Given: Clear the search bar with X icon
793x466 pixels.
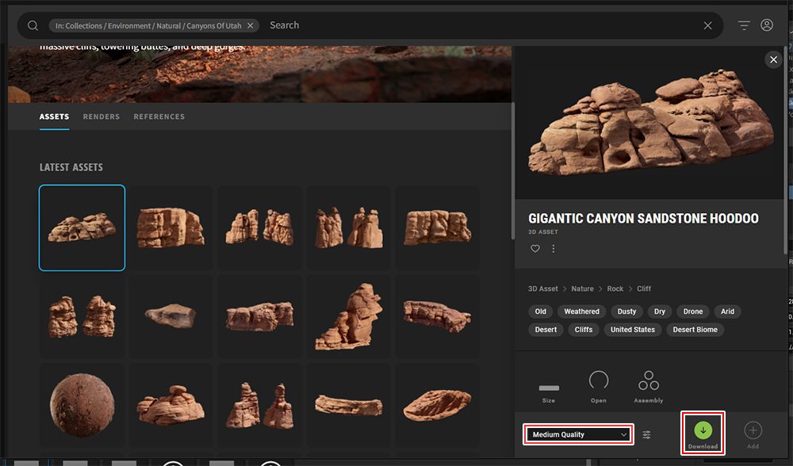Looking at the screenshot, I should [x=708, y=25].
